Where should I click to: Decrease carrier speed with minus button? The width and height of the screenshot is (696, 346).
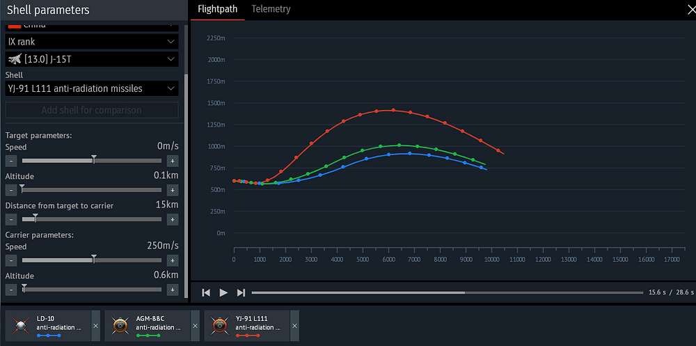pyautogui.click(x=12, y=260)
